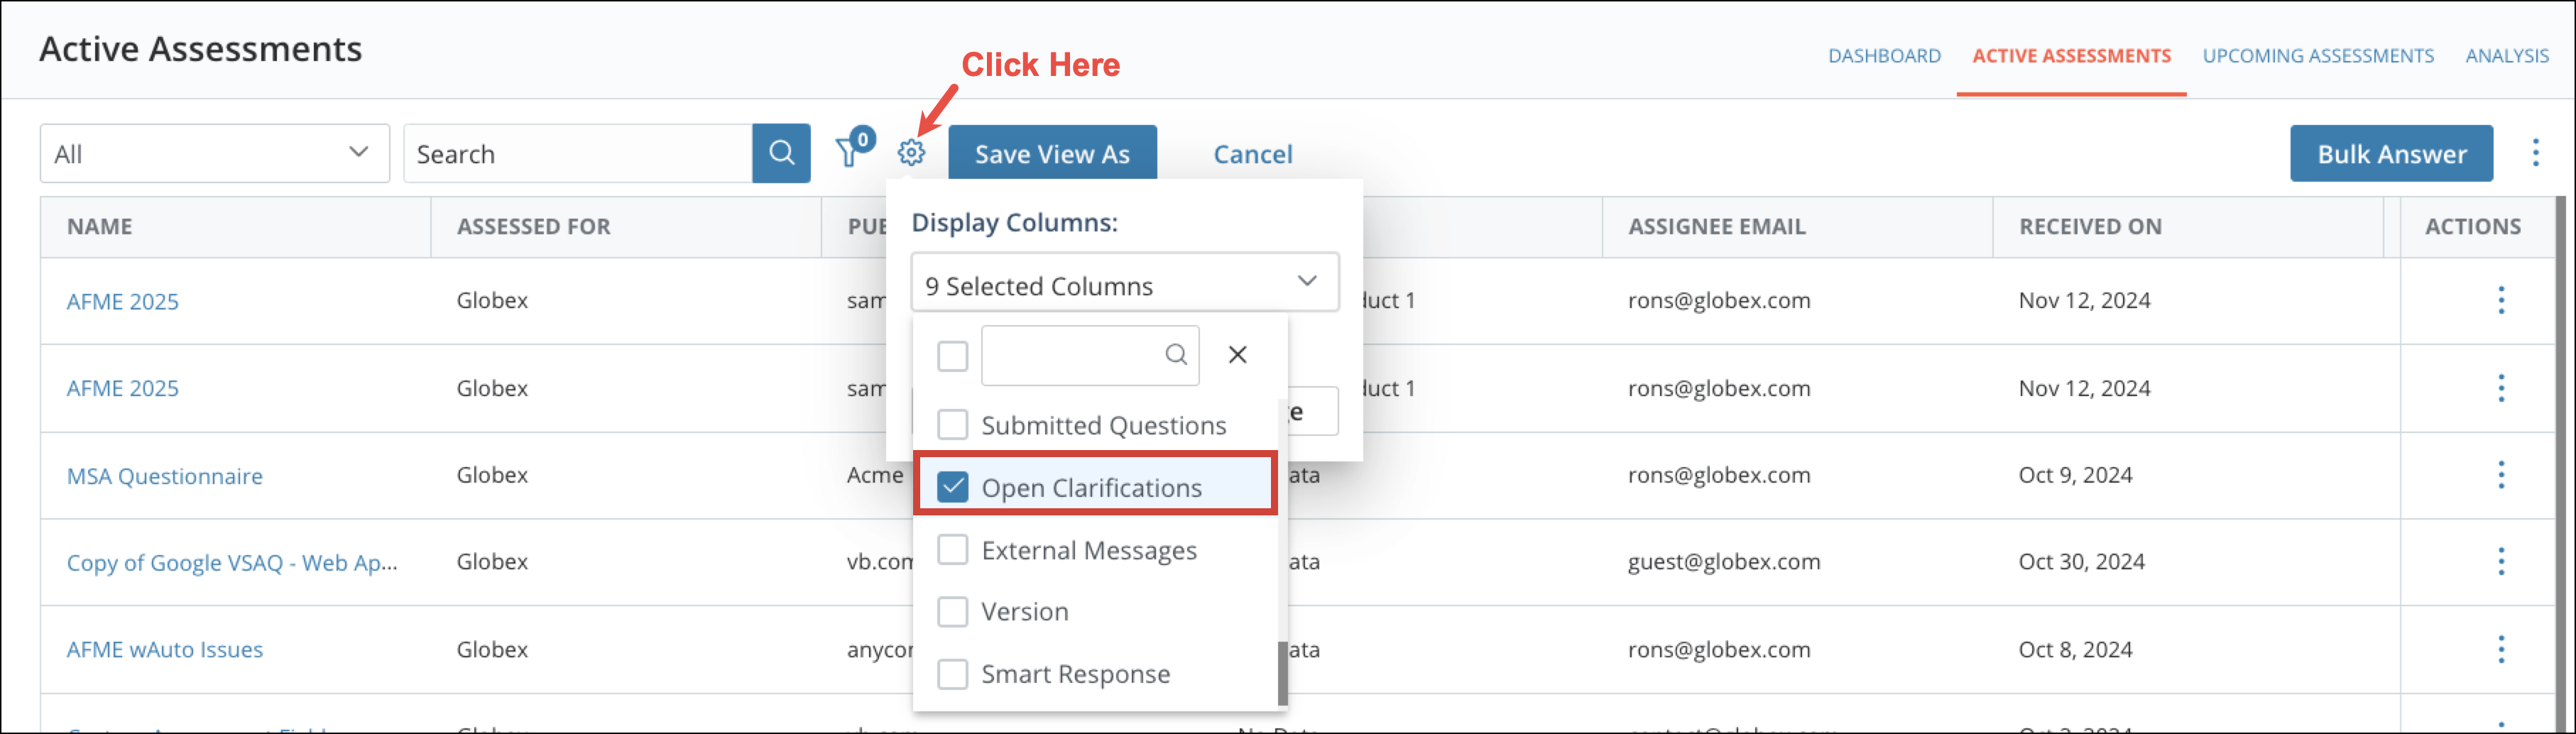
Task: Focus the main Search input field
Action: (x=578, y=153)
